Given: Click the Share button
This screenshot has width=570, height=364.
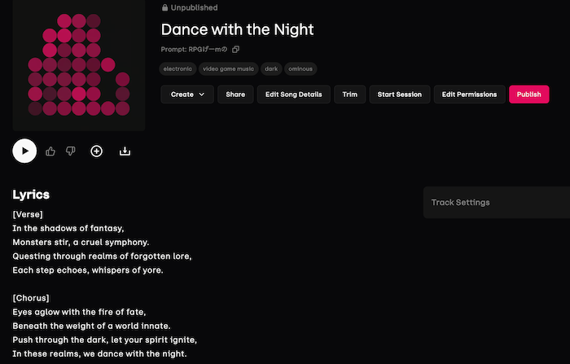Looking at the screenshot, I should coord(235,94).
